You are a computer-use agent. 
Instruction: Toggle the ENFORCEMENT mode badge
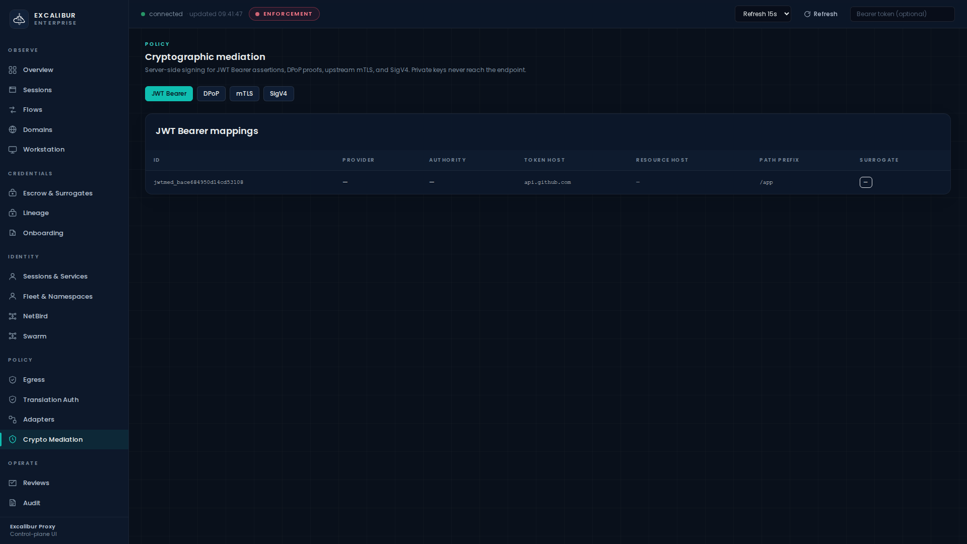284,14
